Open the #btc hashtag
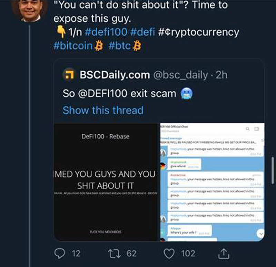This screenshot has height=267, width=276. (x=120, y=46)
